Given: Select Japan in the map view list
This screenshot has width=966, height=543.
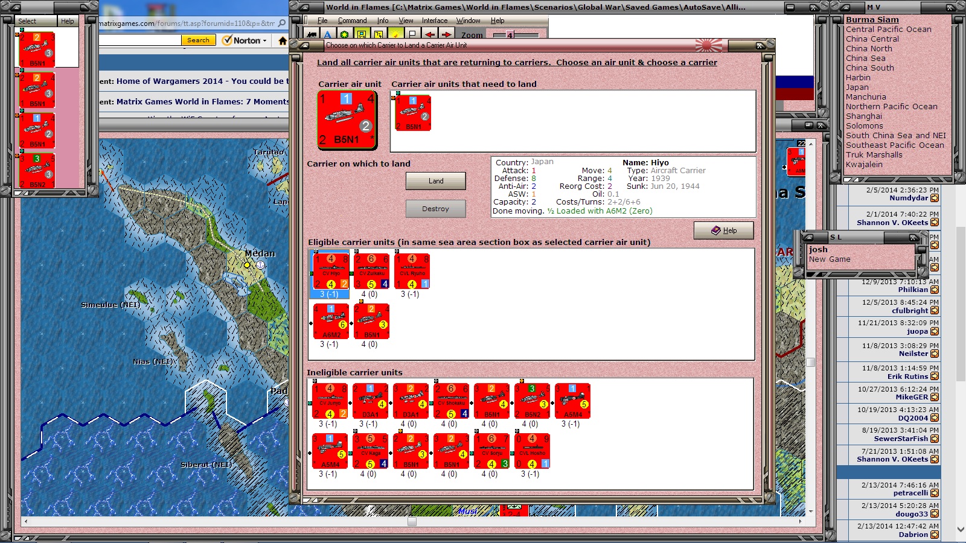Looking at the screenshot, I should pyautogui.click(x=857, y=87).
